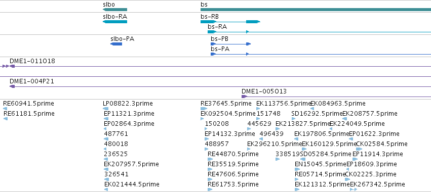The width and height of the screenshot is (431, 192).
Task: Select the slbo gene glyph
Action: pyautogui.click(x=115, y=10)
